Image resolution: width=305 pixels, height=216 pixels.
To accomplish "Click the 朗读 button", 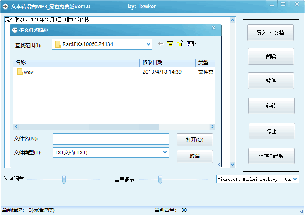I will click(x=271, y=56).
